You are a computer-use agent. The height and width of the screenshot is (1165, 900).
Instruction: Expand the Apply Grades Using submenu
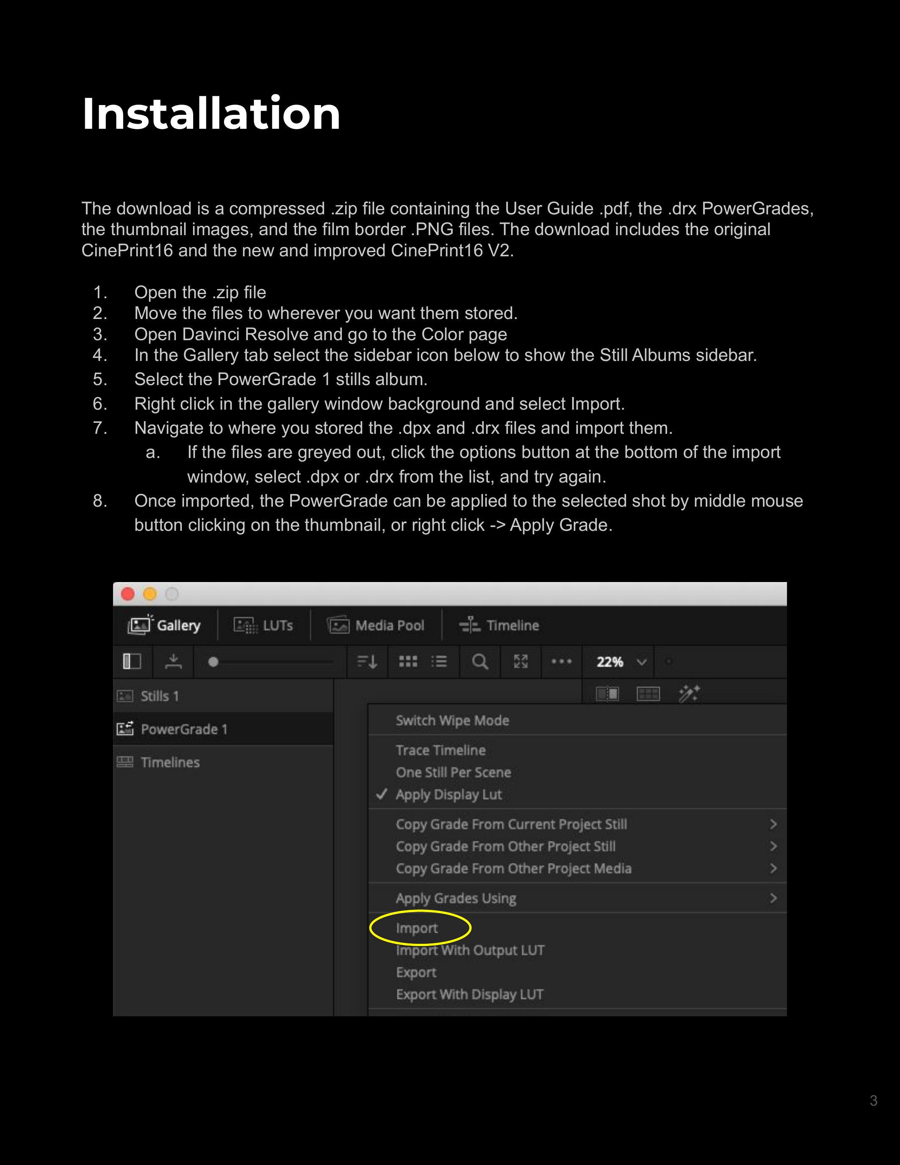pyautogui.click(x=456, y=898)
